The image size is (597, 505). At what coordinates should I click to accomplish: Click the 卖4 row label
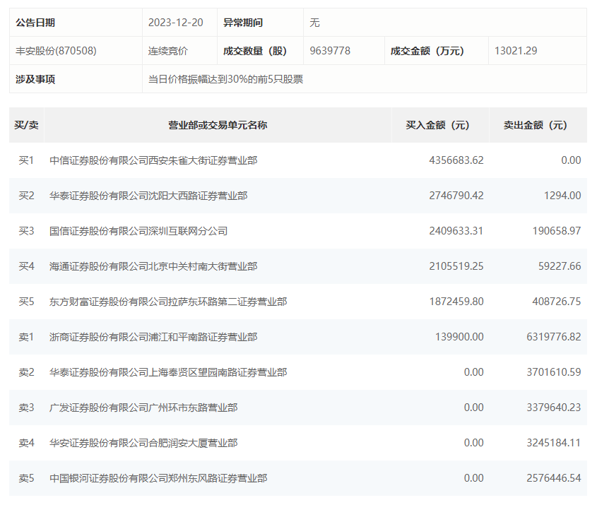26,443
